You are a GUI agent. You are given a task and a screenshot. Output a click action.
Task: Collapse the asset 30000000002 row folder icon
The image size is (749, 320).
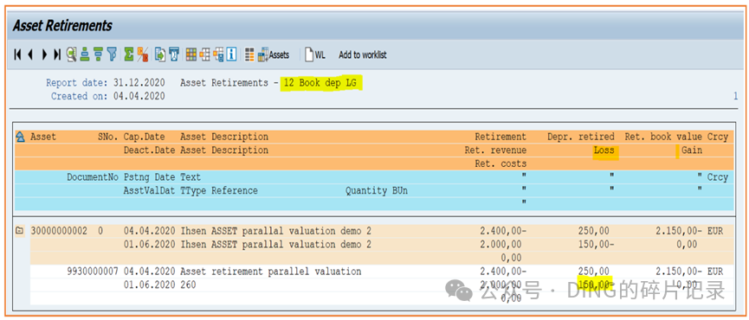point(20,231)
